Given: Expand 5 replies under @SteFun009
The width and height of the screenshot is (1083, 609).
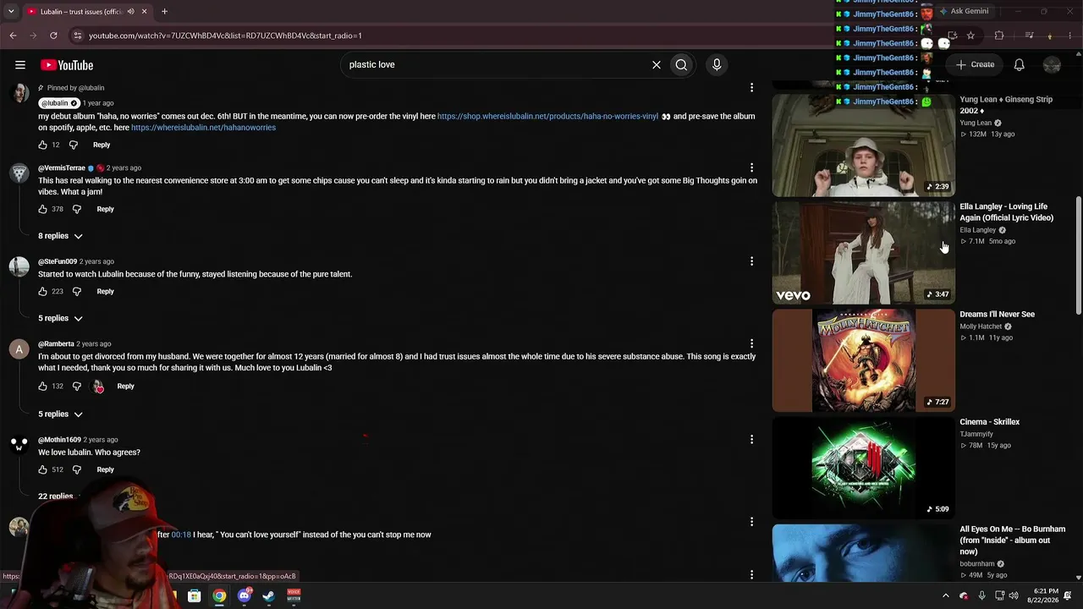Looking at the screenshot, I should point(60,318).
